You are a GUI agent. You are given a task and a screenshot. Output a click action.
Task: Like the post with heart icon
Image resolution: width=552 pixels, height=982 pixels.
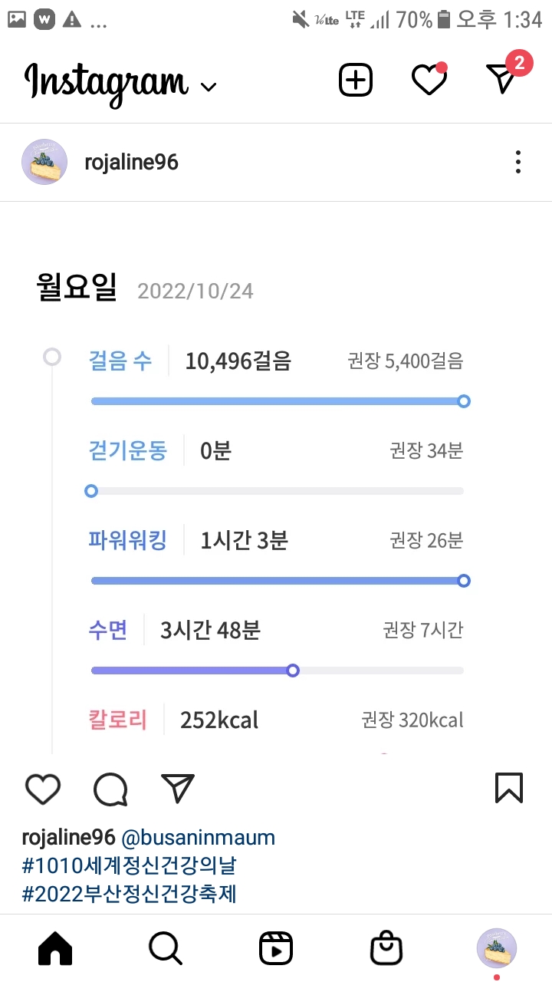click(x=43, y=789)
